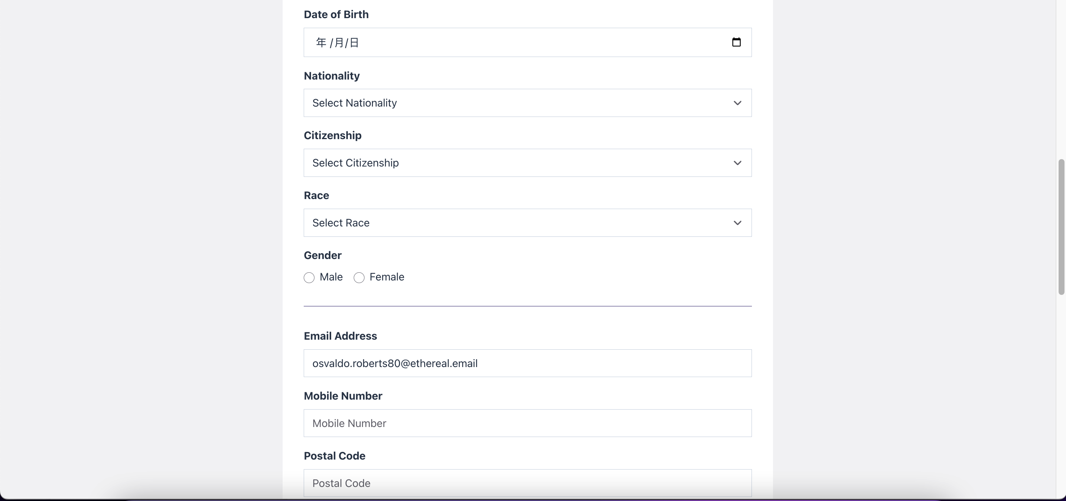
Task: Open the Date of Birth calendar picker icon
Action: 736,42
